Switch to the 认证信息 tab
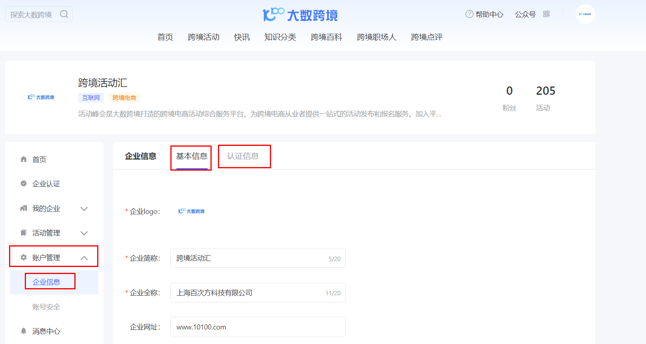646x344 pixels. (243, 156)
